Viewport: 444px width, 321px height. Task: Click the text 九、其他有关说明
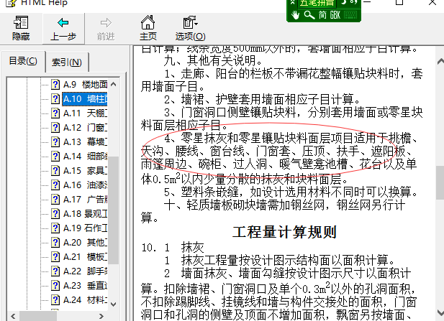213,60
